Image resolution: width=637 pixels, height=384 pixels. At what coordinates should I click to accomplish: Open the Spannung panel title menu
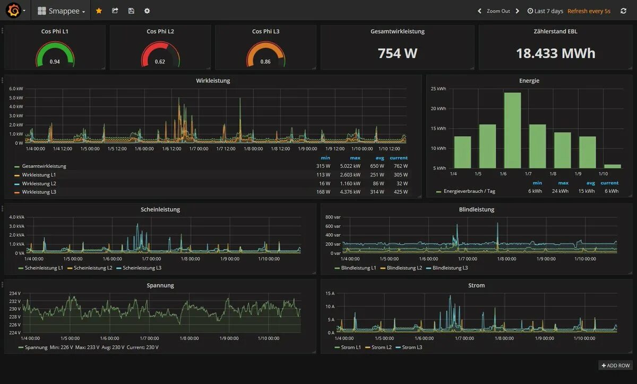(160, 285)
